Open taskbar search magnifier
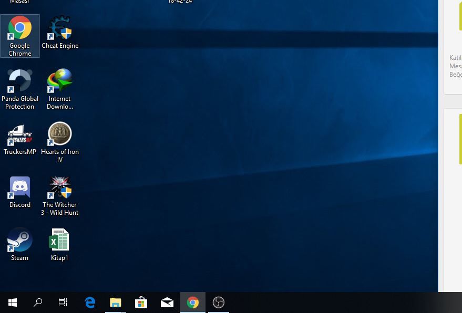 tap(38, 302)
